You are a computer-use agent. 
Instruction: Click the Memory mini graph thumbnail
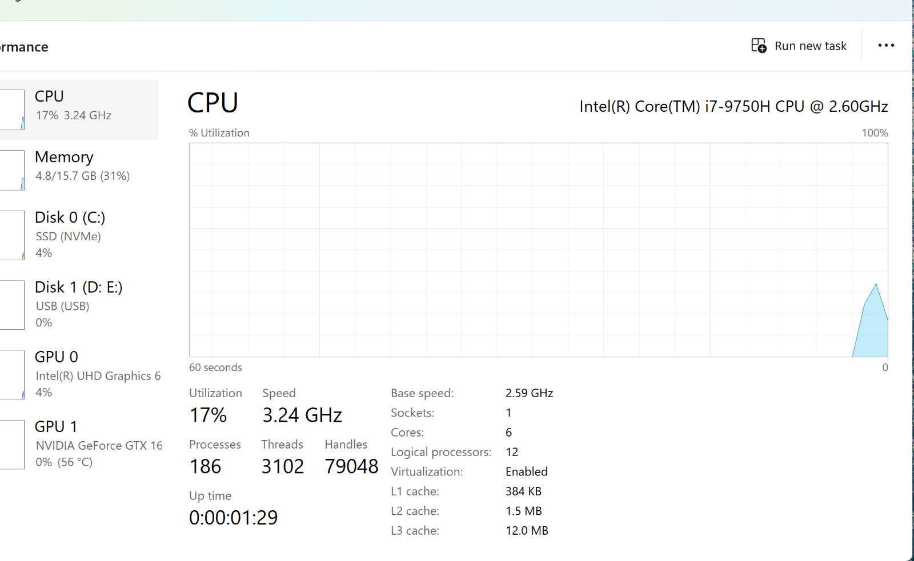tap(12, 170)
